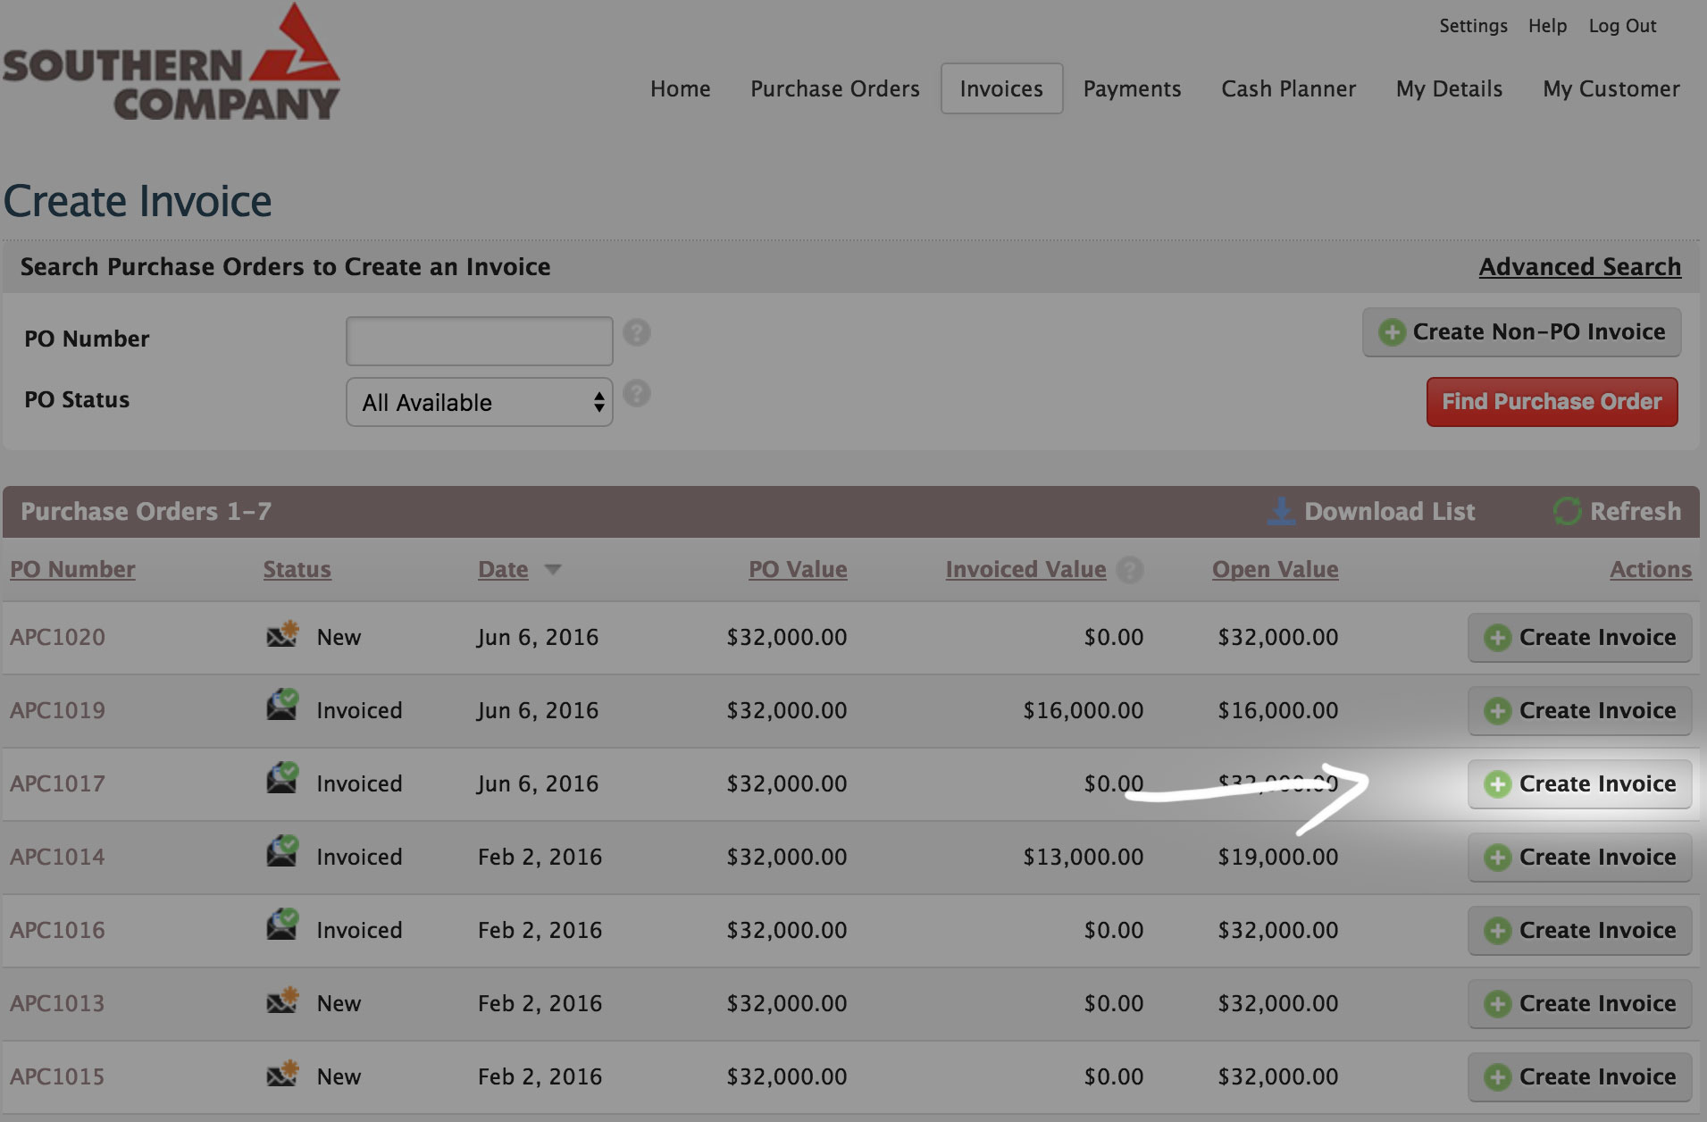Click the New status envelope icon for APC1015
This screenshot has width=1707, height=1122.
click(x=283, y=1075)
